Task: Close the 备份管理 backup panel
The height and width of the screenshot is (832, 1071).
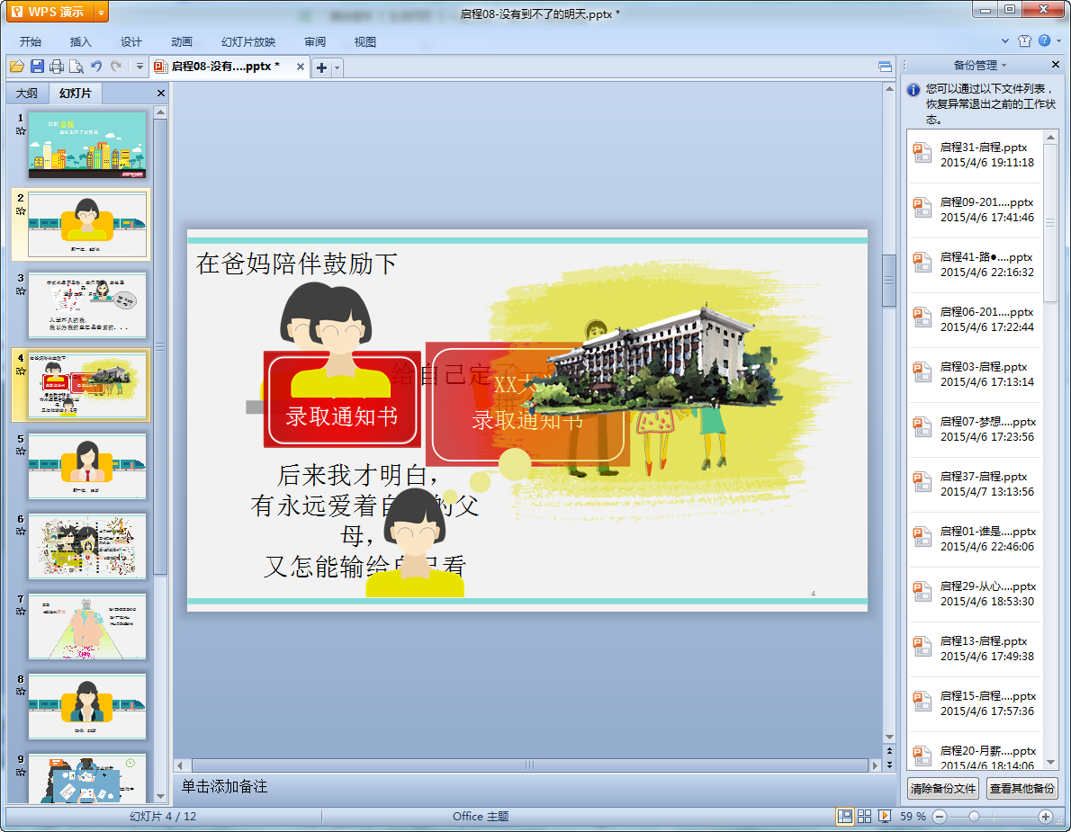Action: (x=1056, y=64)
